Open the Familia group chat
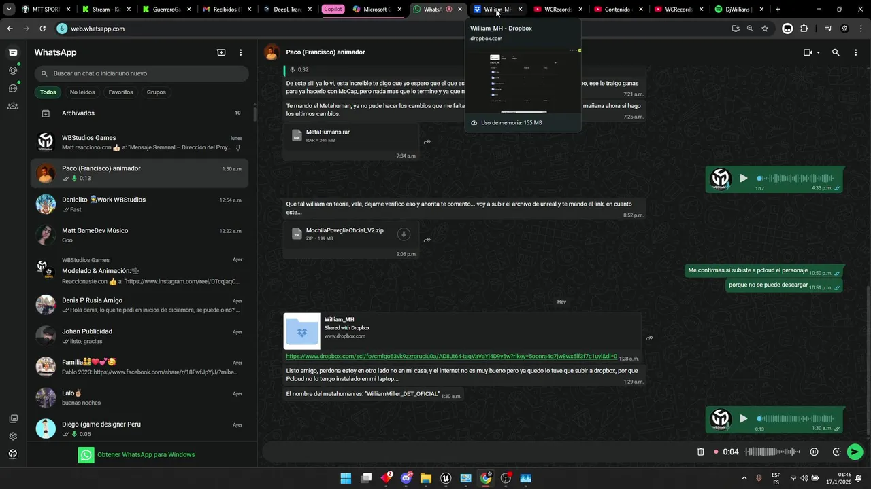The height and width of the screenshot is (489, 871). [139, 367]
